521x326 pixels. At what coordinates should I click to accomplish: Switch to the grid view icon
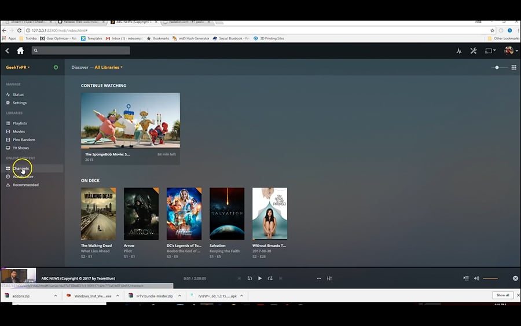pos(513,68)
